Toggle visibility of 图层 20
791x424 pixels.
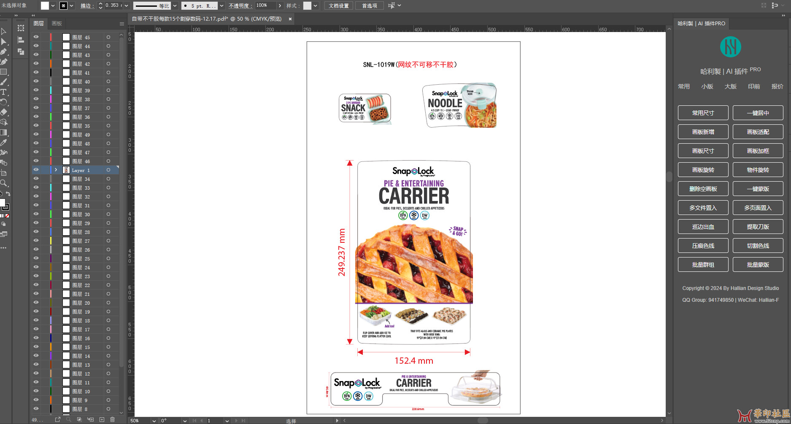(x=36, y=303)
